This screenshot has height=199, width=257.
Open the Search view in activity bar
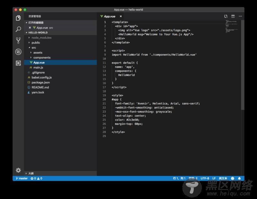[x=18, y=29]
